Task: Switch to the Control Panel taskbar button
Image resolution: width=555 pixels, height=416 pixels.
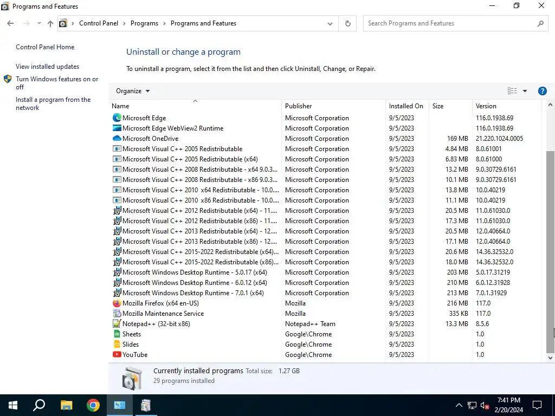Action: pos(120,405)
